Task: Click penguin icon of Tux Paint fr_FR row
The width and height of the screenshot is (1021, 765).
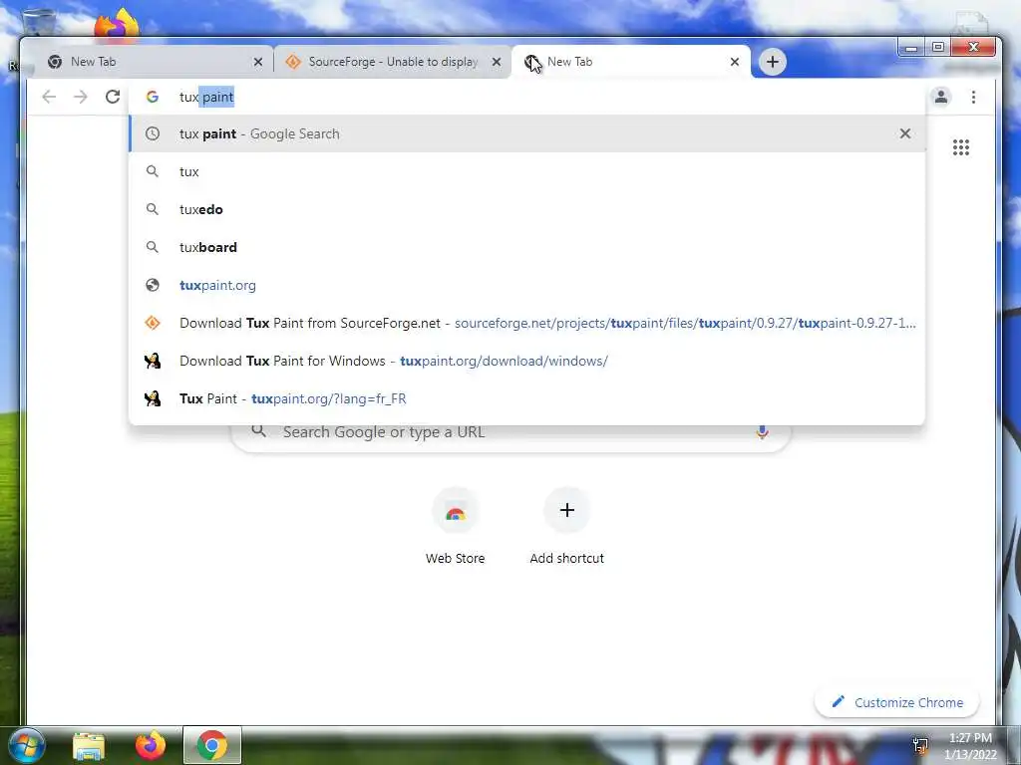Action: (153, 398)
